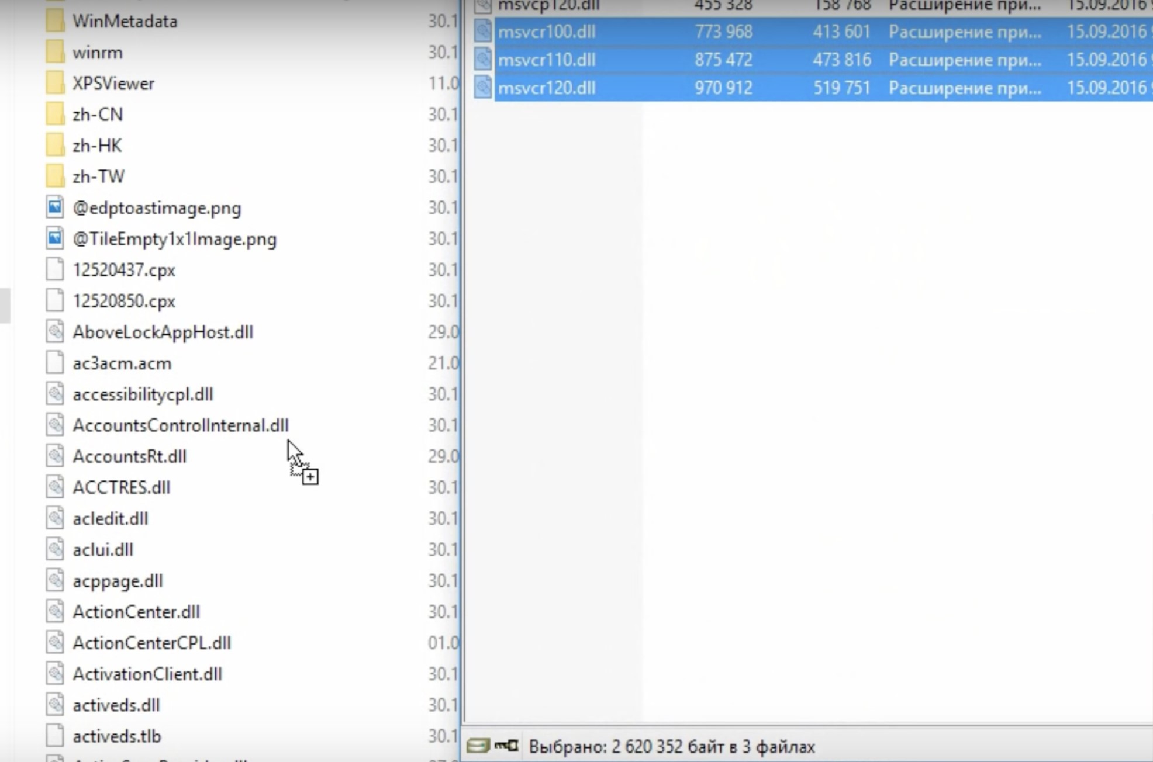The image size is (1153, 762).
Task: Click the ActionCenter.dll file icon
Action: (55, 612)
